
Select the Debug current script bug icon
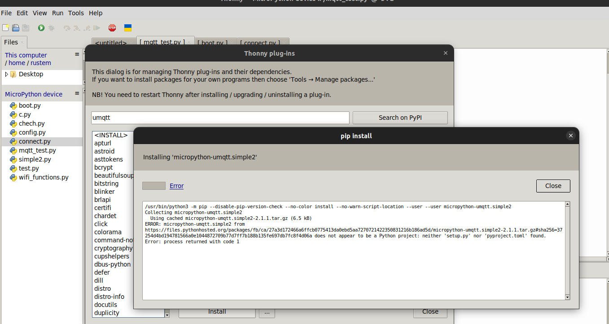pyautogui.click(x=51, y=28)
